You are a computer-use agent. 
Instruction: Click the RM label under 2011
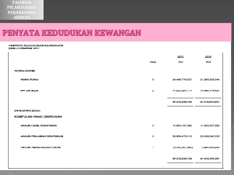(x=181, y=62)
